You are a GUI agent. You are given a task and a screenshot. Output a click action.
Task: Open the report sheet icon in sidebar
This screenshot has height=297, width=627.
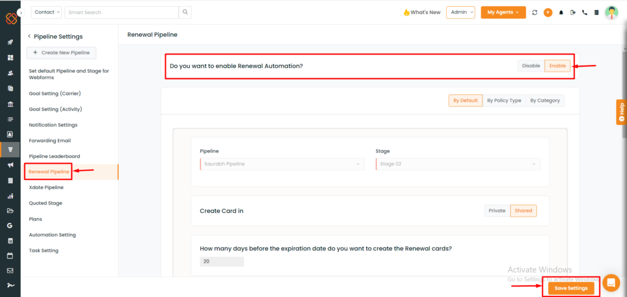(x=10, y=180)
